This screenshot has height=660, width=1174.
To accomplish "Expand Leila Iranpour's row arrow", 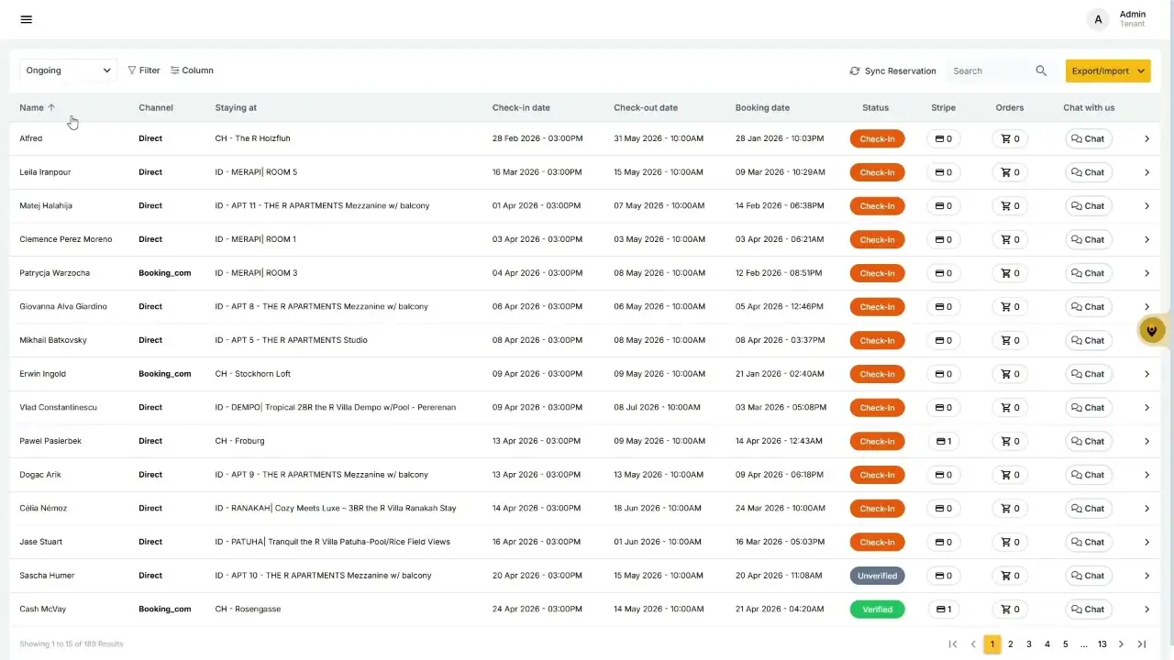I will tap(1146, 172).
